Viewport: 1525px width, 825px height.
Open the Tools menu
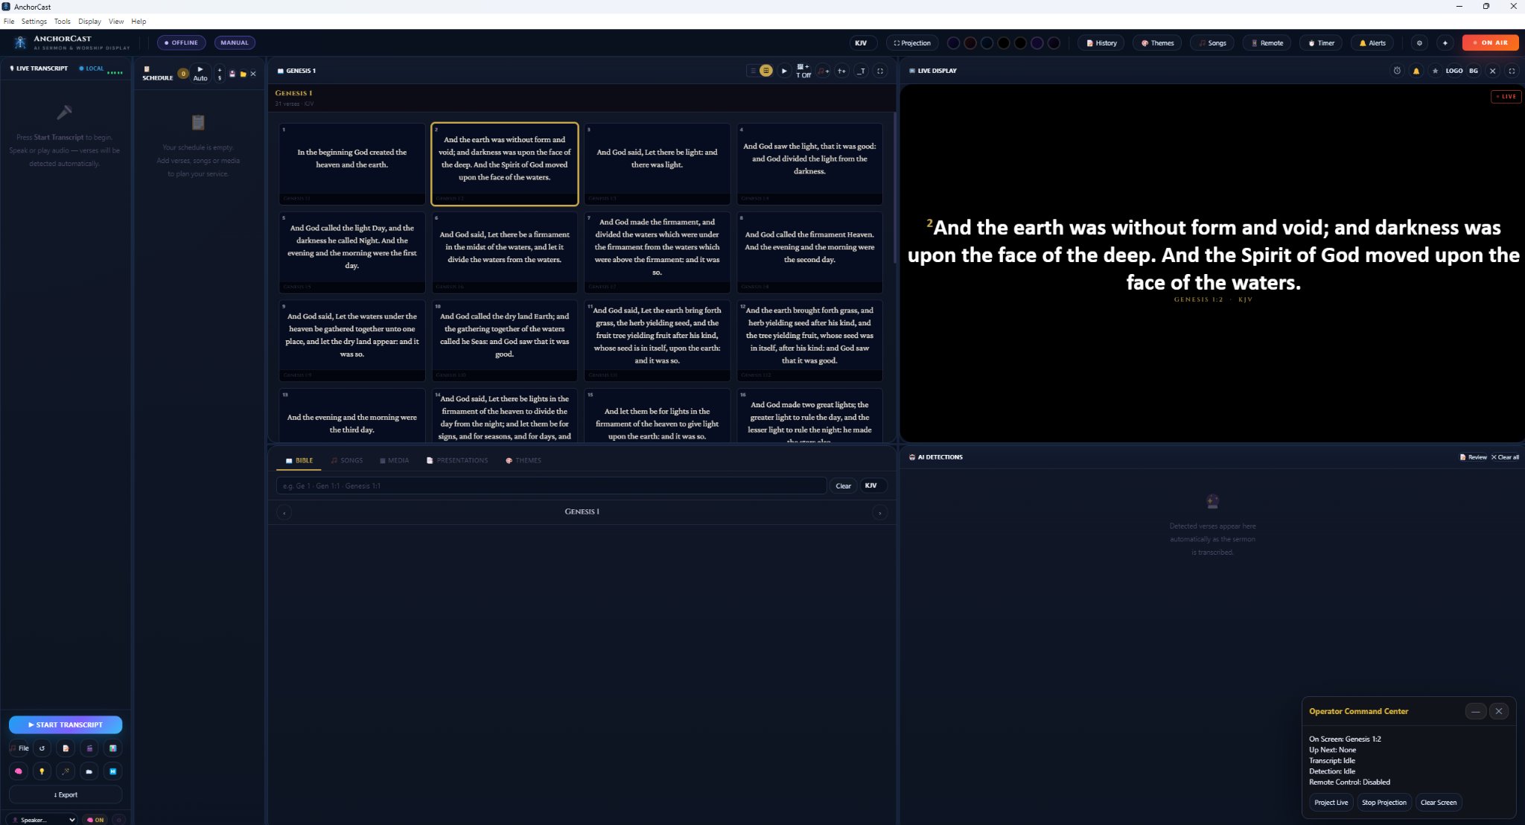[62, 21]
